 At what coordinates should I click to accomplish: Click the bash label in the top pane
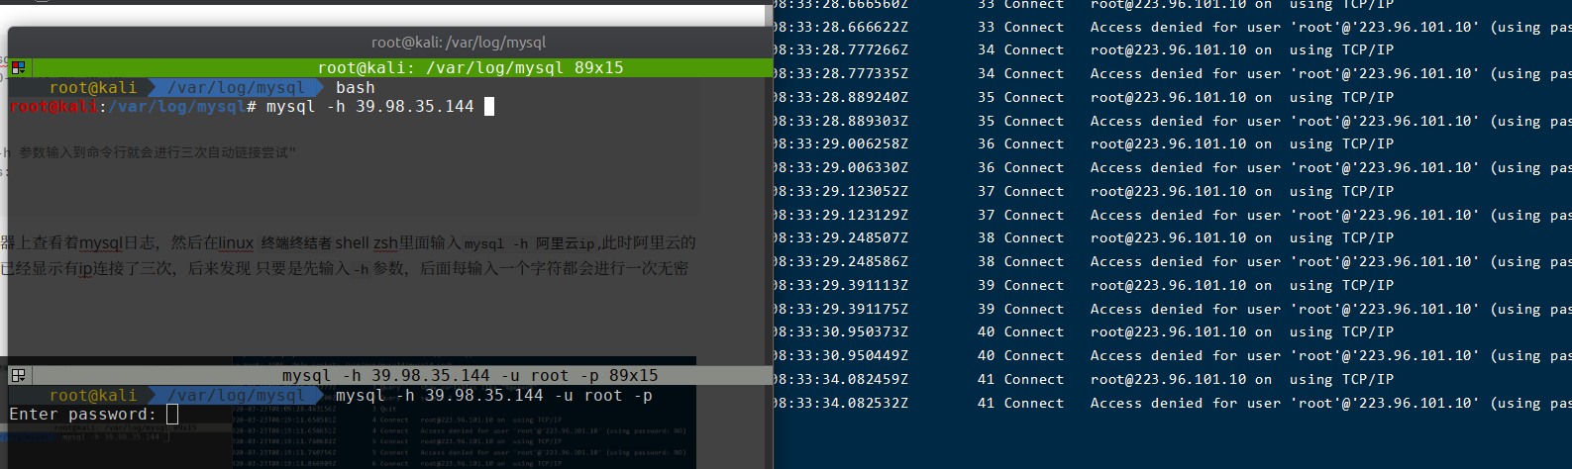[355, 88]
